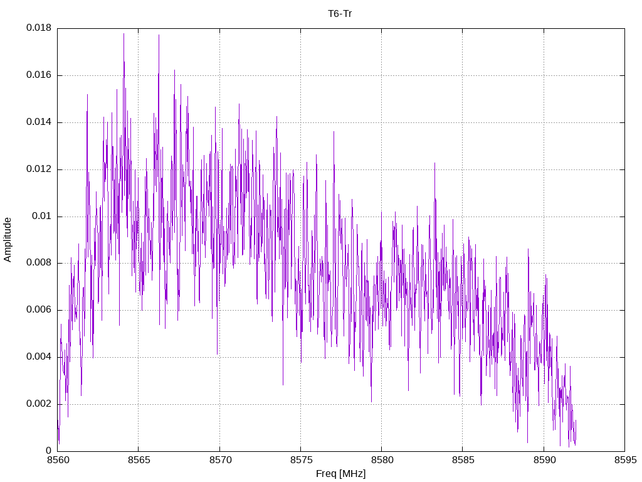The image size is (642, 482).
Task: Click y-axis tick label 0.012
Action: click(39, 169)
